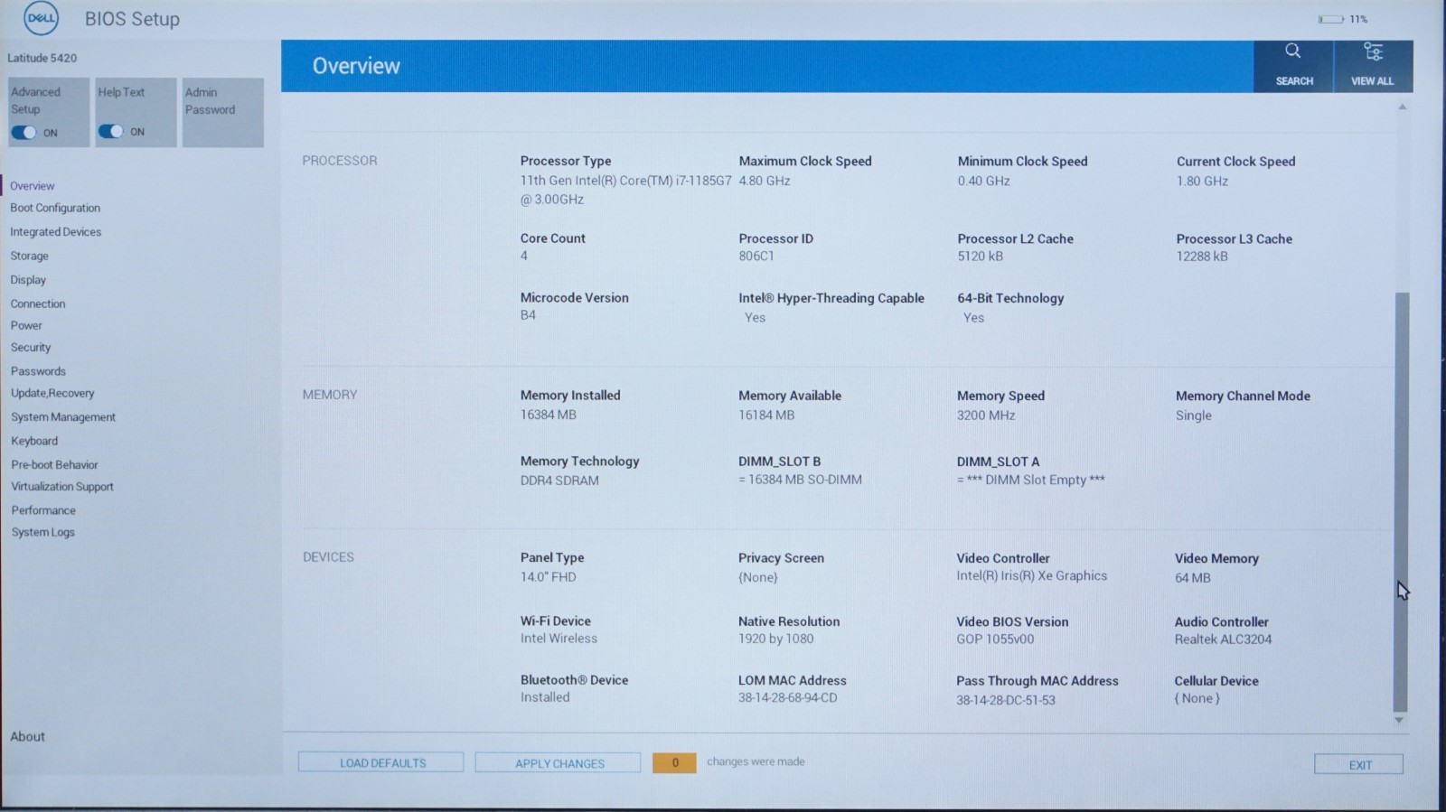Open Connection settings
Viewport: 1446px width, 812px height.
pos(38,304)
